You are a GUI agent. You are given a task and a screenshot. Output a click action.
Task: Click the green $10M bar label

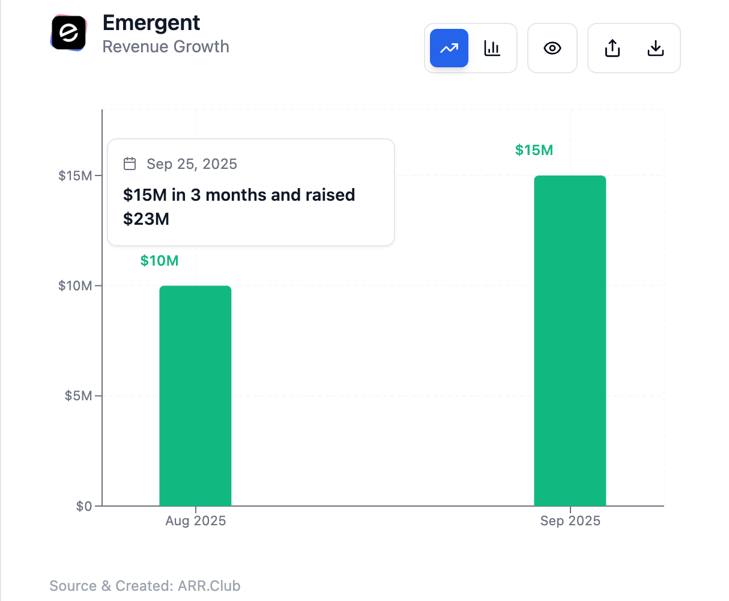160,261
